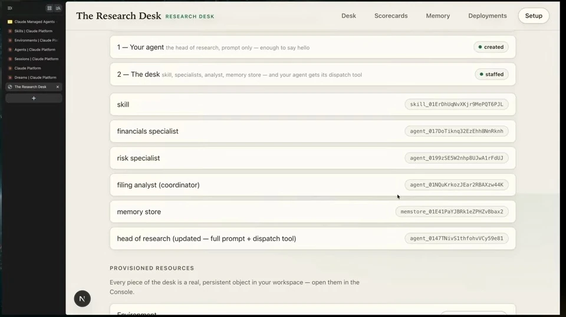
Task: Click the 'staffed' status badge
Action: [x=492, y=74]
